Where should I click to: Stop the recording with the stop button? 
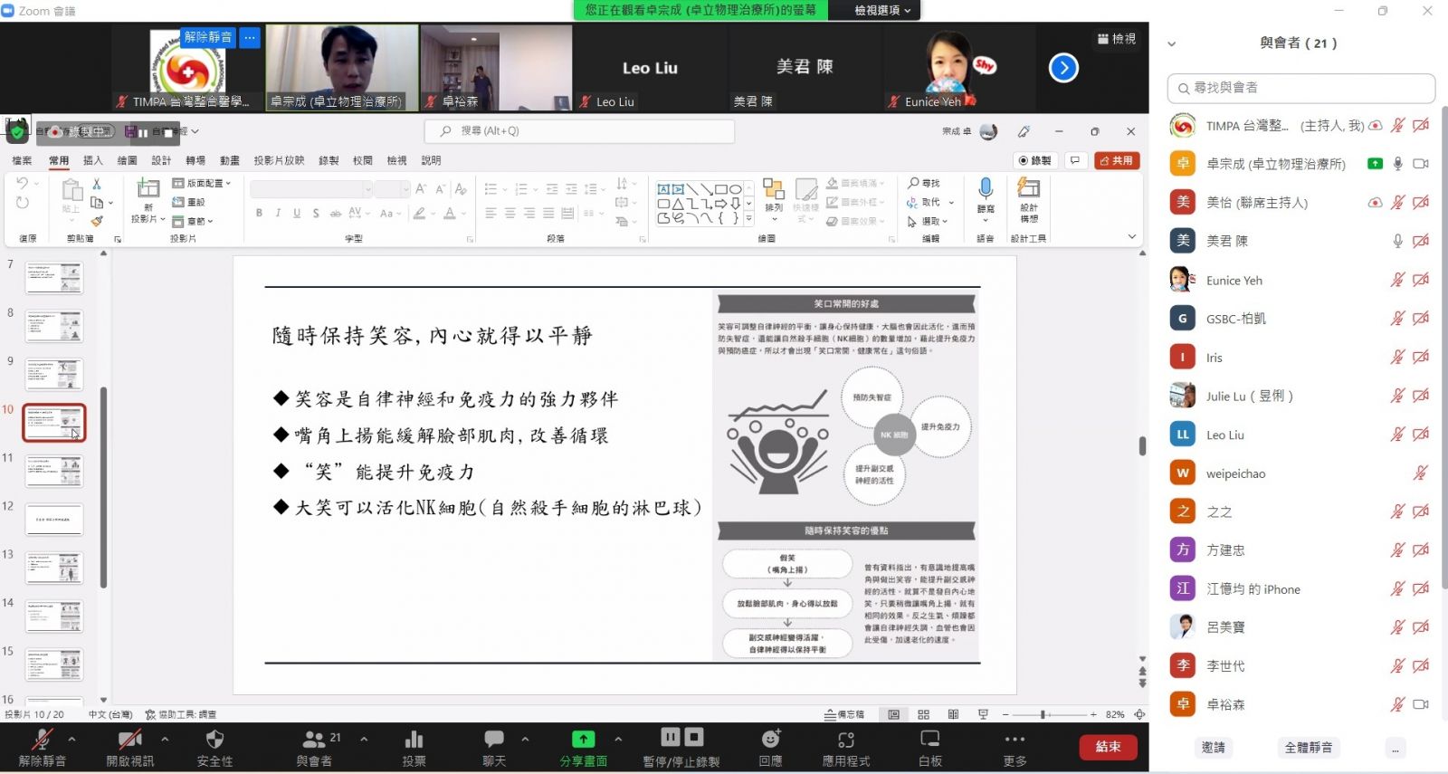pos(694,737)
